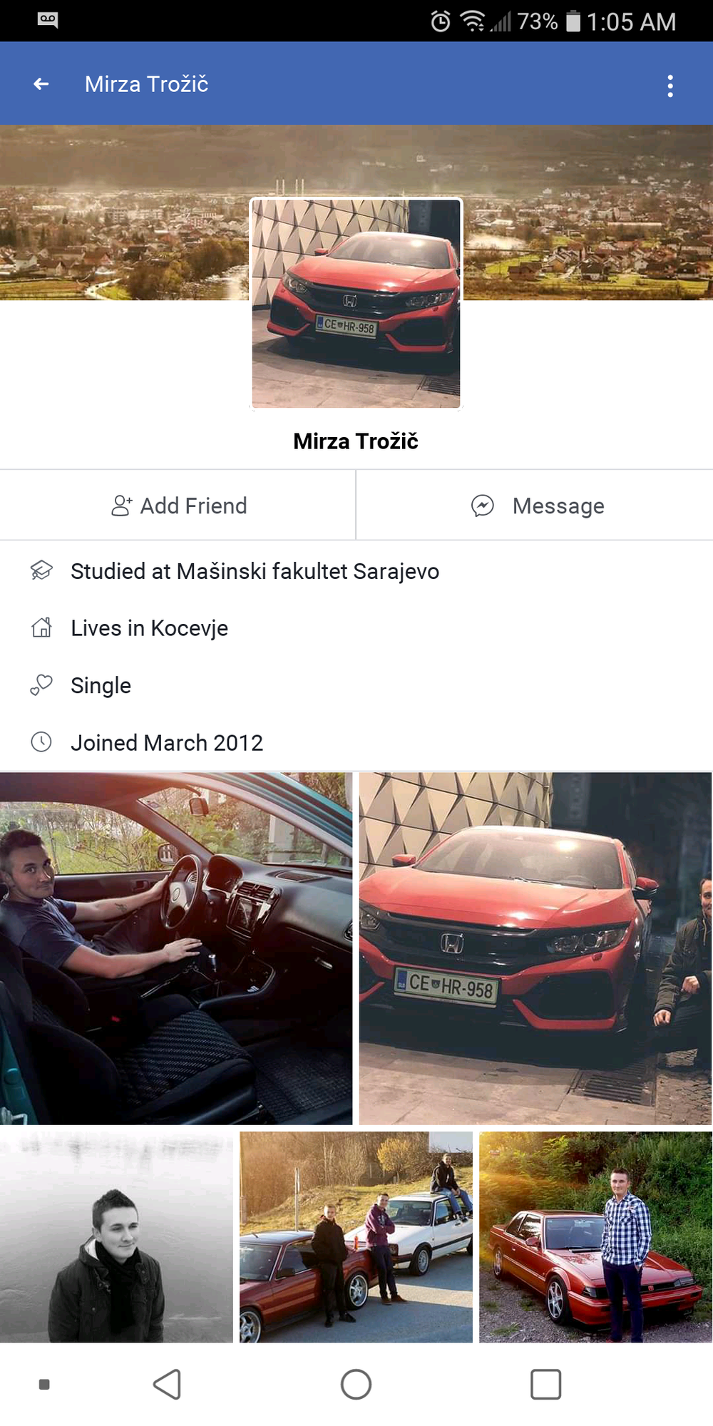Viewport: 713px width, 1426px height.
Task: Open the Lives in Kocevje link
Action: [x=150, y=628]
